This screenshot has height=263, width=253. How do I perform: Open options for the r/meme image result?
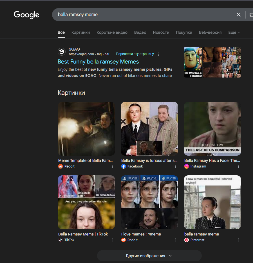tap(175, 240)
